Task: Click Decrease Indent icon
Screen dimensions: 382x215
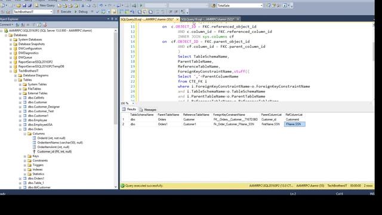Action: 170,11
